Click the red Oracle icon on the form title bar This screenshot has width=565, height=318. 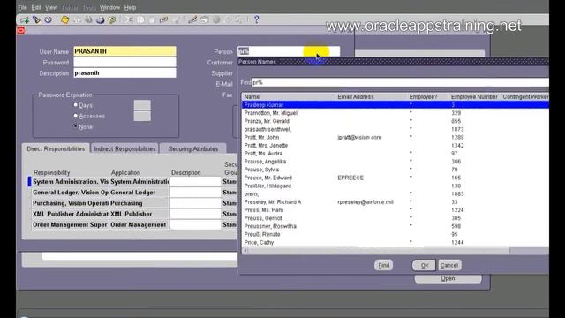pos(21,31)
